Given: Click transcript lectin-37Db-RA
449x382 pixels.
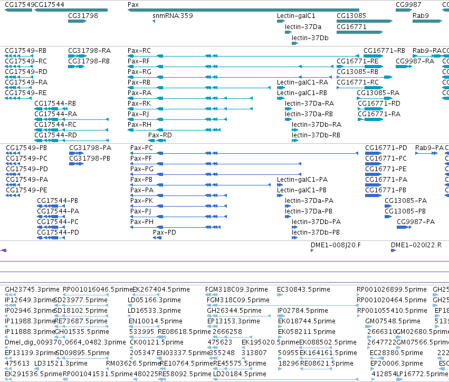Looking at the screenshot, I should 317,125.
